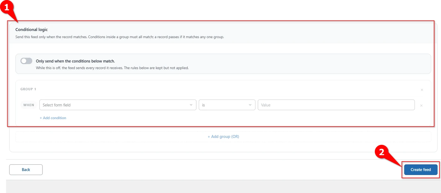Remove Group 1 with its X icon
Viewport: 441px width, 193px height.
(x=422, y=90)
